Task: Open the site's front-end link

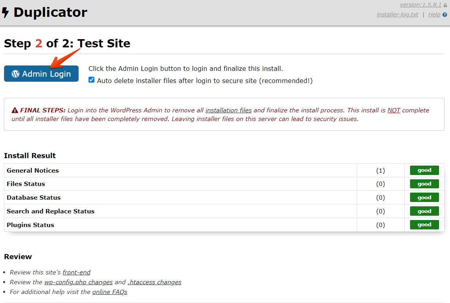Action: [76, 272]
